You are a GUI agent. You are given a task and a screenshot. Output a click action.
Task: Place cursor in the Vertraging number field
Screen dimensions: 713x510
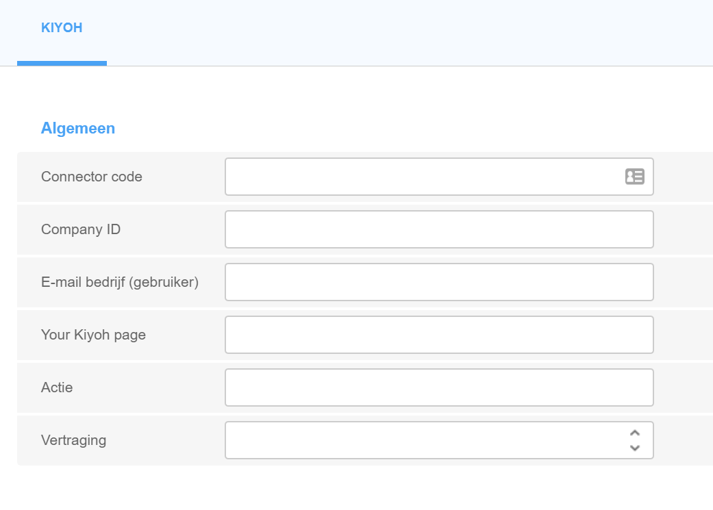(421, 440)
